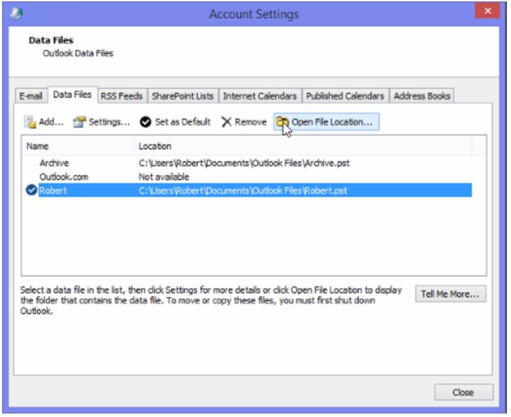
Task: Click the Add data file icon
Action: (30, 122)
